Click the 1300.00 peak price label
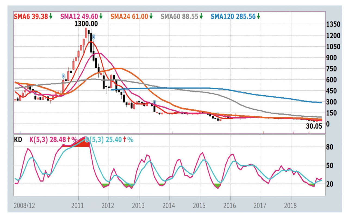 pos(86,24)
